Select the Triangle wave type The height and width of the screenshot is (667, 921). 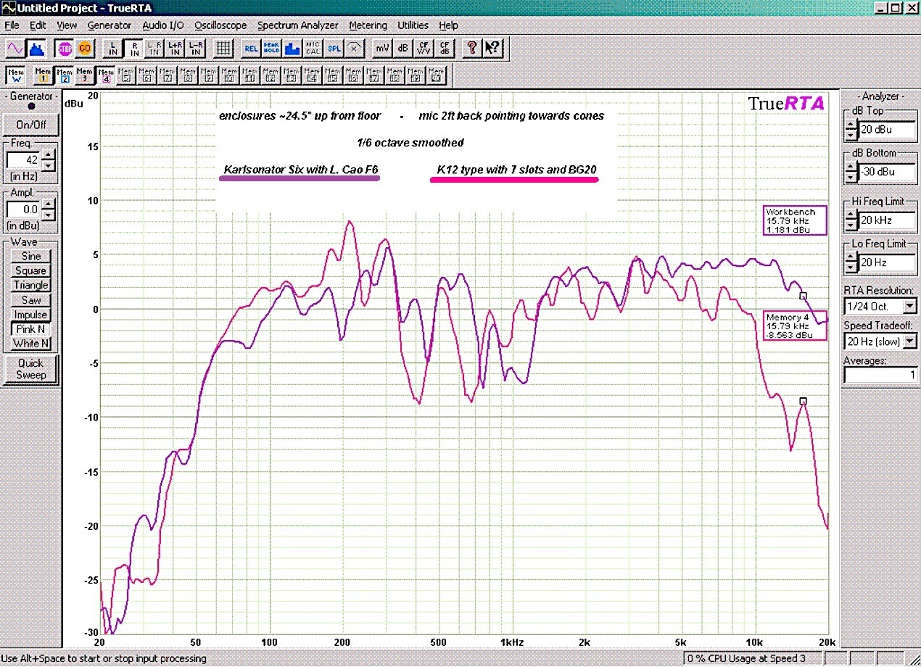coord(31,285)
